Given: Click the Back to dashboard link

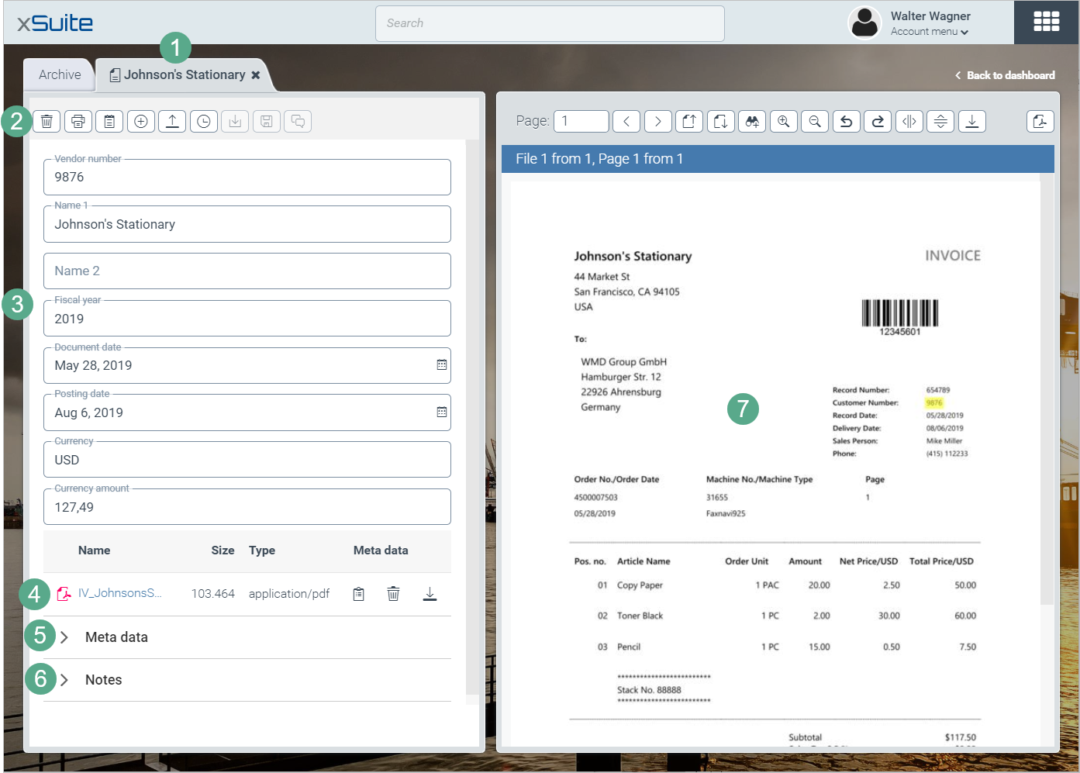Looking at the screenshot, I should click(x=1005, y=75).
